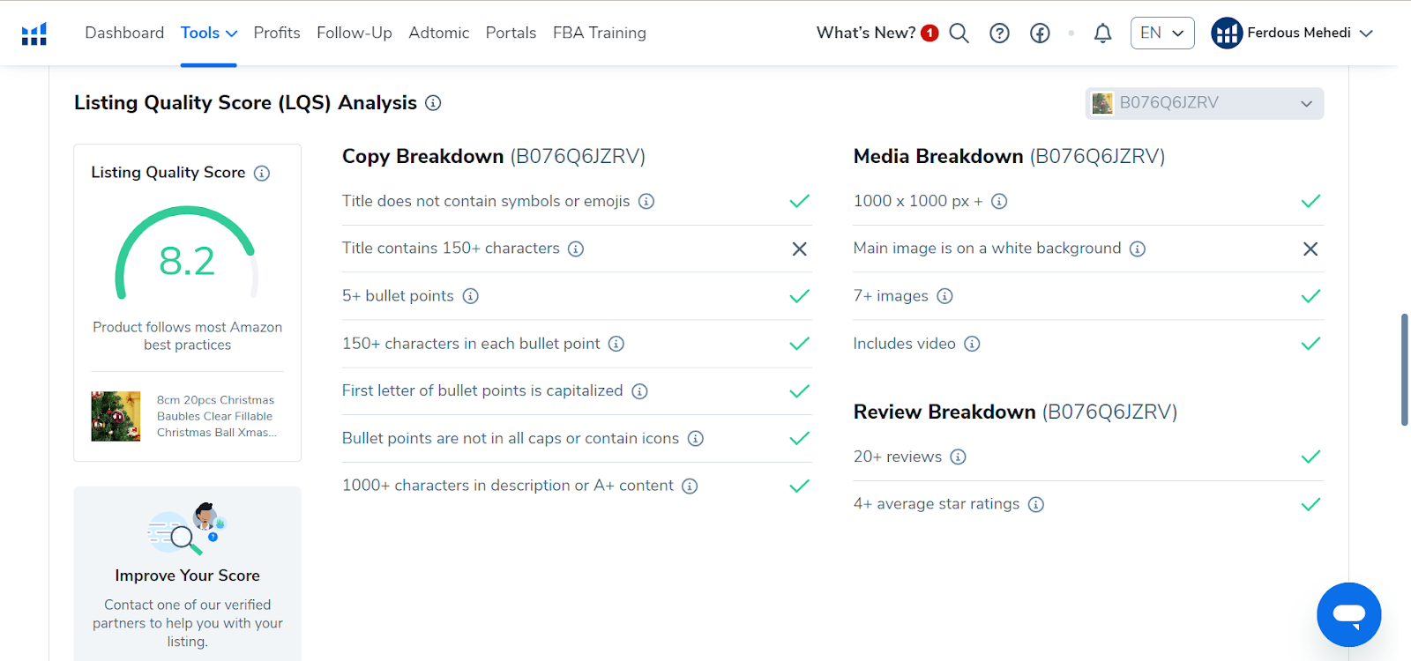The height and width of the screenshot is (661, 1411).
Task: Click info icon beside LQS Analysis heading
Action: coord(433,103)
